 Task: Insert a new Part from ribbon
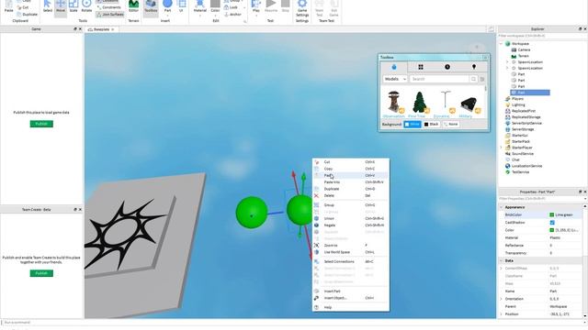(x=167, y=6)
